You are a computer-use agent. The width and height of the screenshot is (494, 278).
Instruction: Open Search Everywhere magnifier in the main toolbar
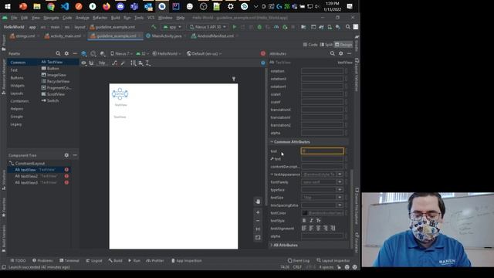(348, 27)
